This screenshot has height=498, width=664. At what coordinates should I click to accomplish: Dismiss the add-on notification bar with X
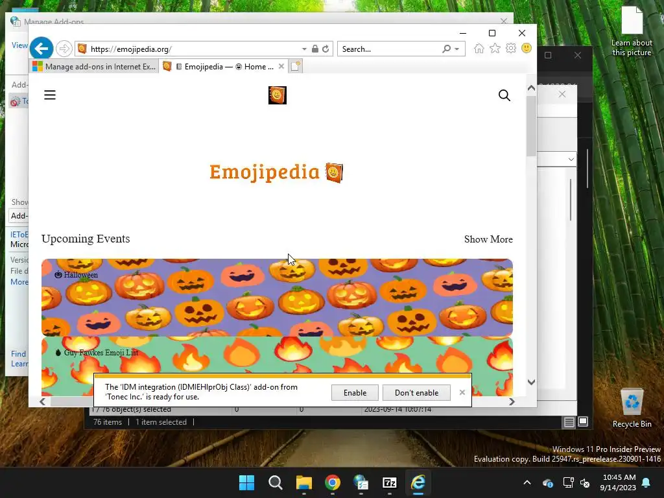(x=462, y=392)
